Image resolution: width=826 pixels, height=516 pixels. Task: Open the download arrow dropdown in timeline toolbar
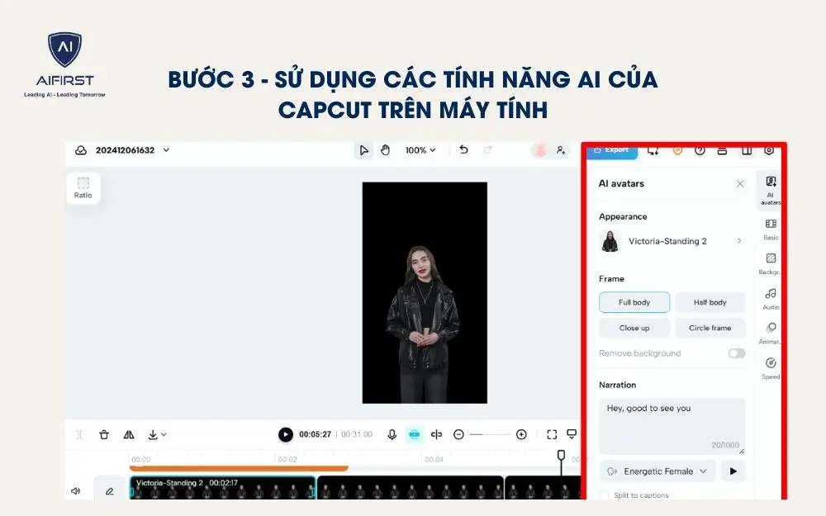[156, 434]
